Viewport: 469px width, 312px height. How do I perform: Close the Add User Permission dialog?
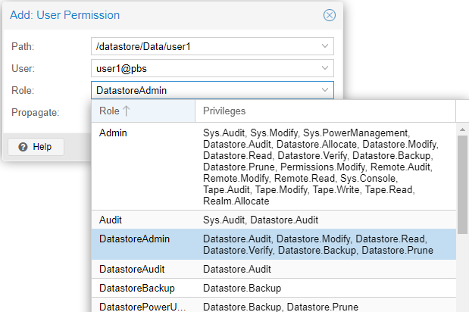330,15
